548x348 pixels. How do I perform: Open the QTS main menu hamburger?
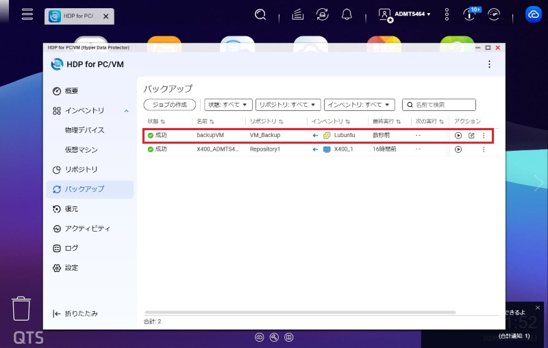point(27,14)
